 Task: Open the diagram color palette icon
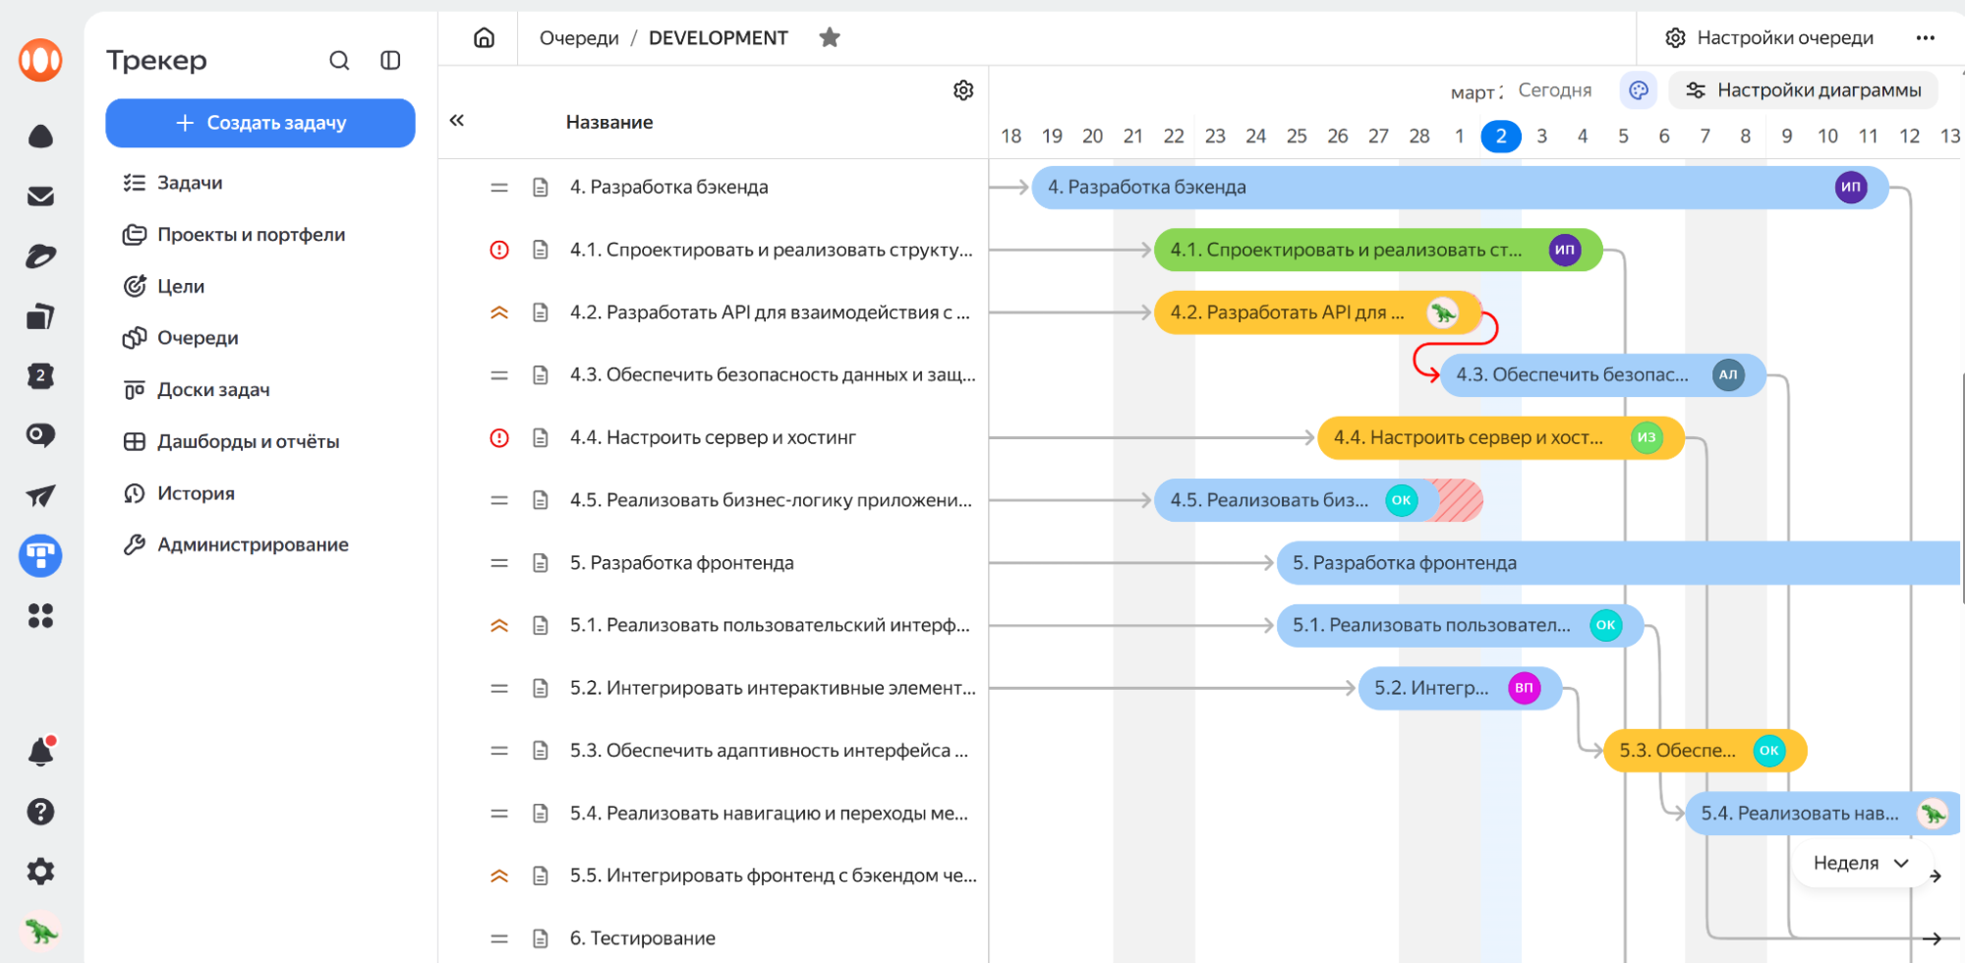coord(1638,90)
